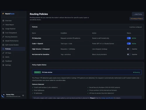Disable the PII Detection policy toggle
This screenshot has height=110, width=146.
pos(129,38)
